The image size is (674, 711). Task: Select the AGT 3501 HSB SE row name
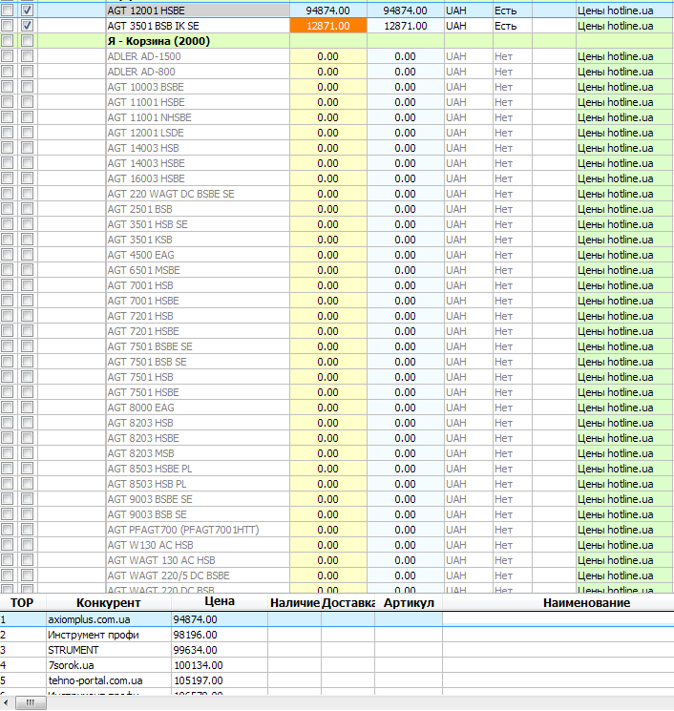(x=147, y=224)
